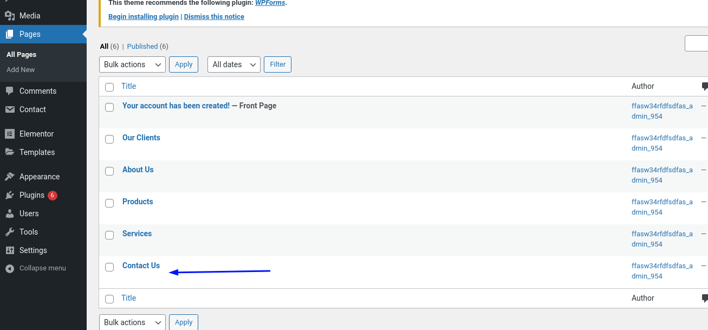Open Add New under Pages menu
Image resolution: width=708 pixels, height=330 pixels.
pyautogui.click(x=21, y=70)
